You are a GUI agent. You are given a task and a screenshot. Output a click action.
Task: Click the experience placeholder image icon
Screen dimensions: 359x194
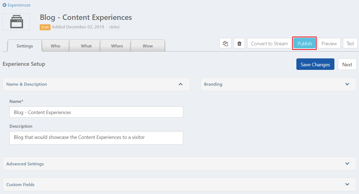click(16, 22)
